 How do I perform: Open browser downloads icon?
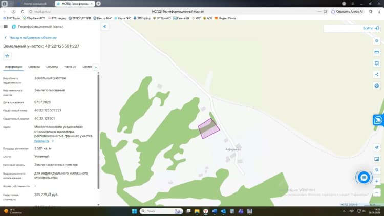click(x=379, y=11)
